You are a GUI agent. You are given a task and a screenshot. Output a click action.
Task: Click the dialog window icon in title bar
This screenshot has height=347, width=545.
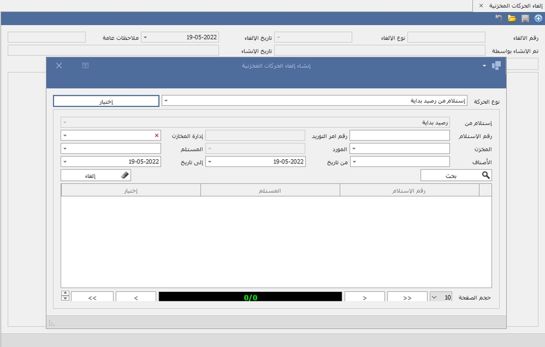coord(496,65)
